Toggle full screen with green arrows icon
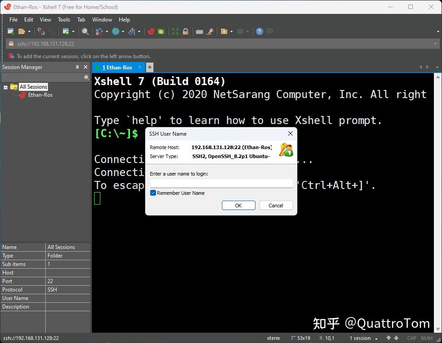This screenshot has height=343, width=442. tap(175, 31)
